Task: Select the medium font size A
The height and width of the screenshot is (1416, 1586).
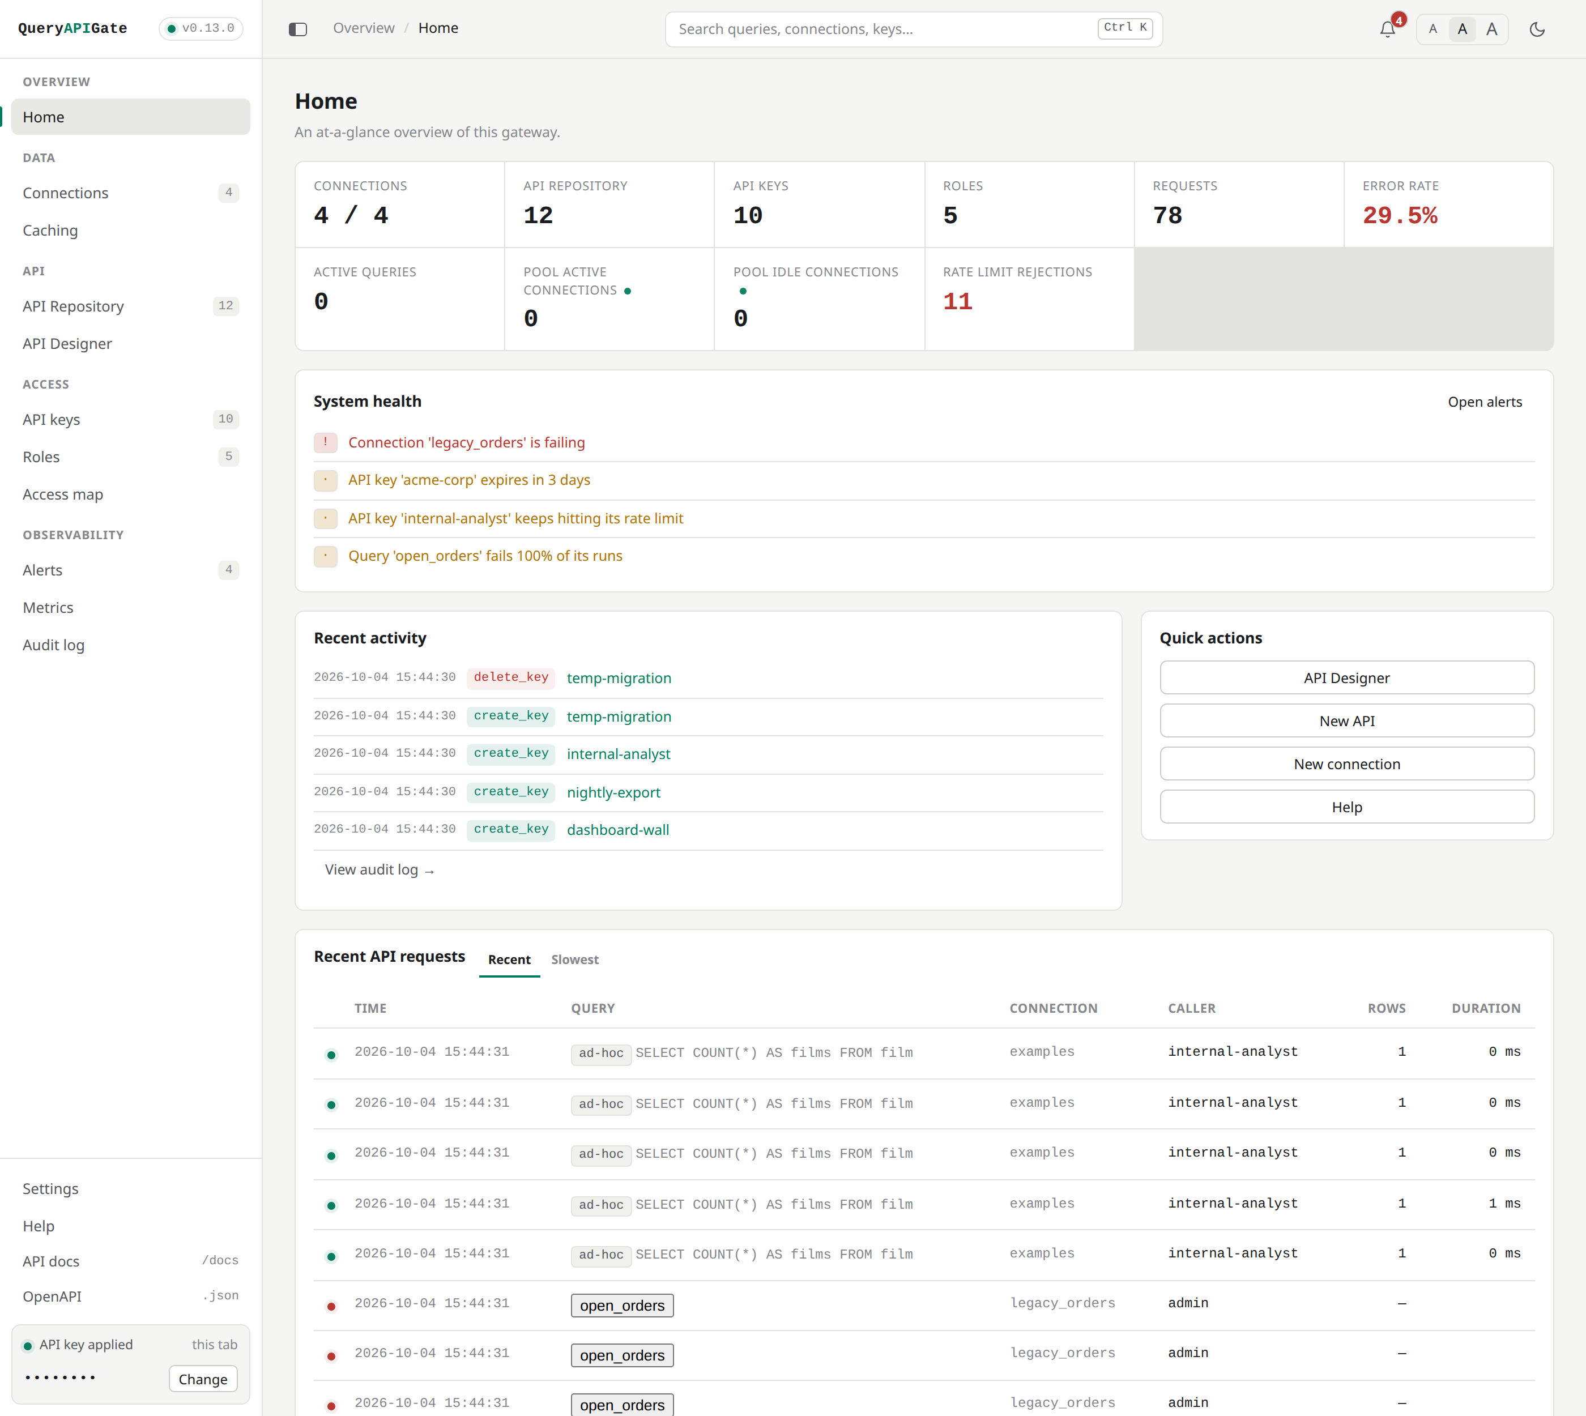Action: [1463, 29]
